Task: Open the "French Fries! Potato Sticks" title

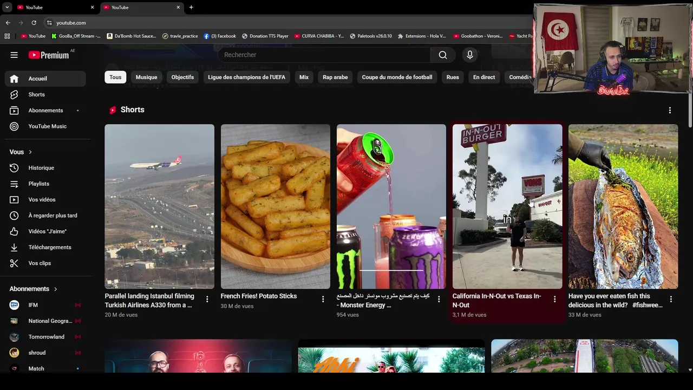Action: [x=259, y=296]
